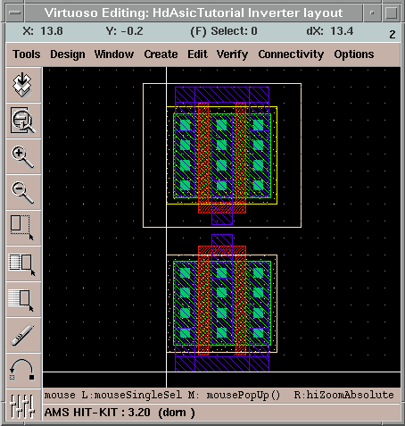Select the blue metal rail at layout top
Viewport: 405px width, 426px height.
pyautogui.click(x=222, y=95)
